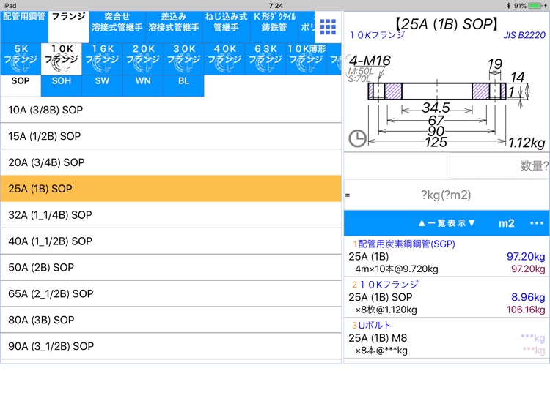The width and height of the screenshot is (550, 412).
Task: Choose 15A (1/2B) SOP row
Action: coord(171,136)
